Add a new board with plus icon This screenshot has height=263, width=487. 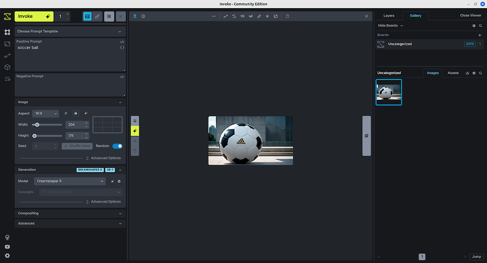click(x=480, y=35)
